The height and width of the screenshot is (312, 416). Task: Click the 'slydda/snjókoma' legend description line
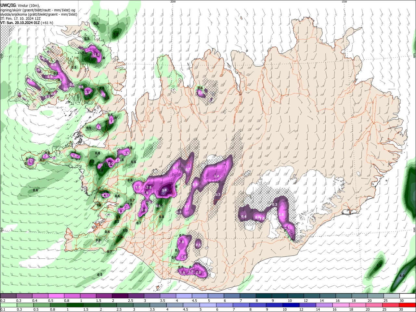[x=39, y=14]
